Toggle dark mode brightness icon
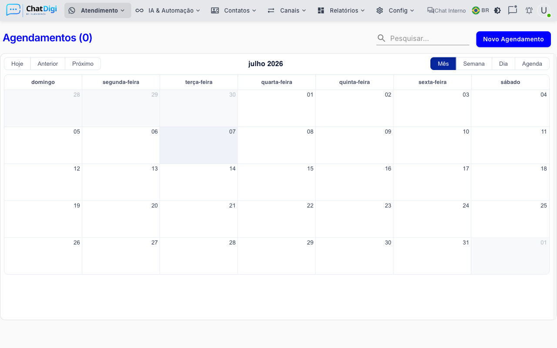Screen dimensions: 557x348 pos(497,10)
